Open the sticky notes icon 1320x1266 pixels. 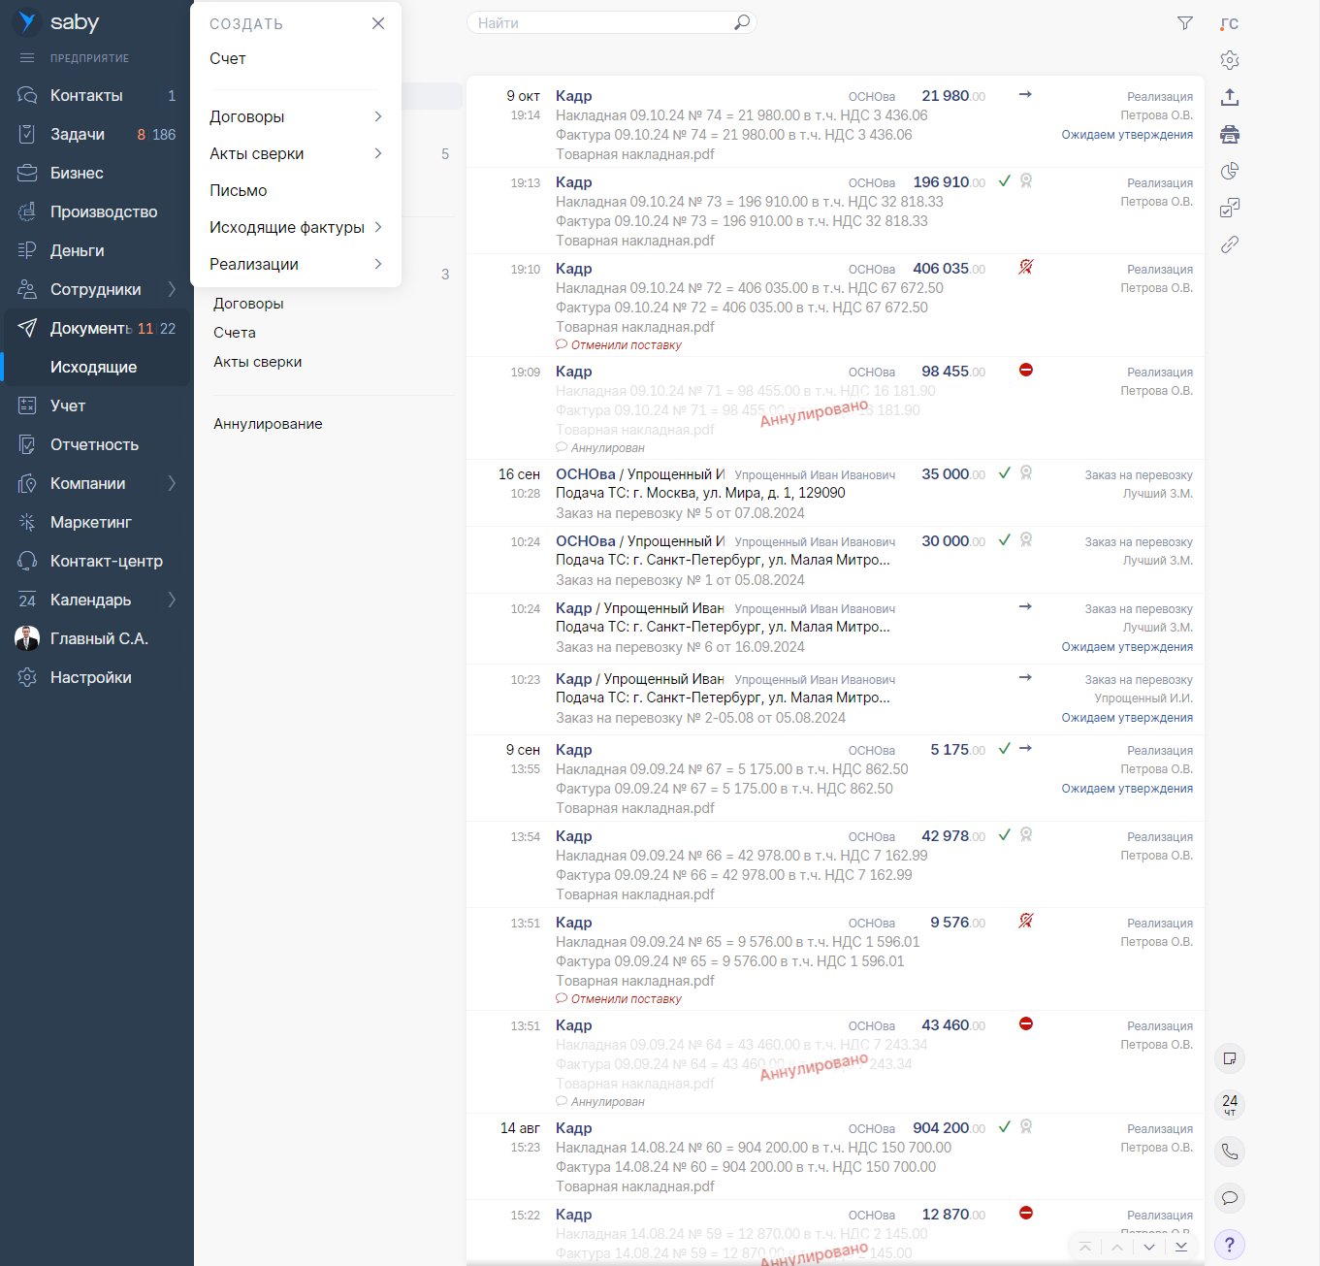1230,1058
